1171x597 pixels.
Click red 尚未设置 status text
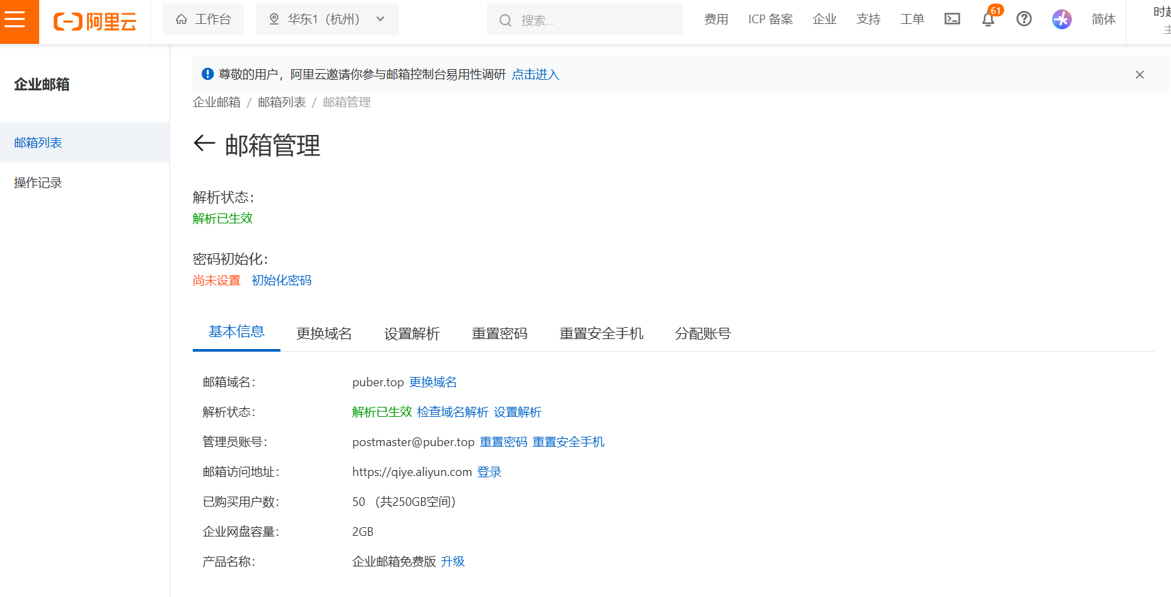pyautogui.click(x=217, y=280)
